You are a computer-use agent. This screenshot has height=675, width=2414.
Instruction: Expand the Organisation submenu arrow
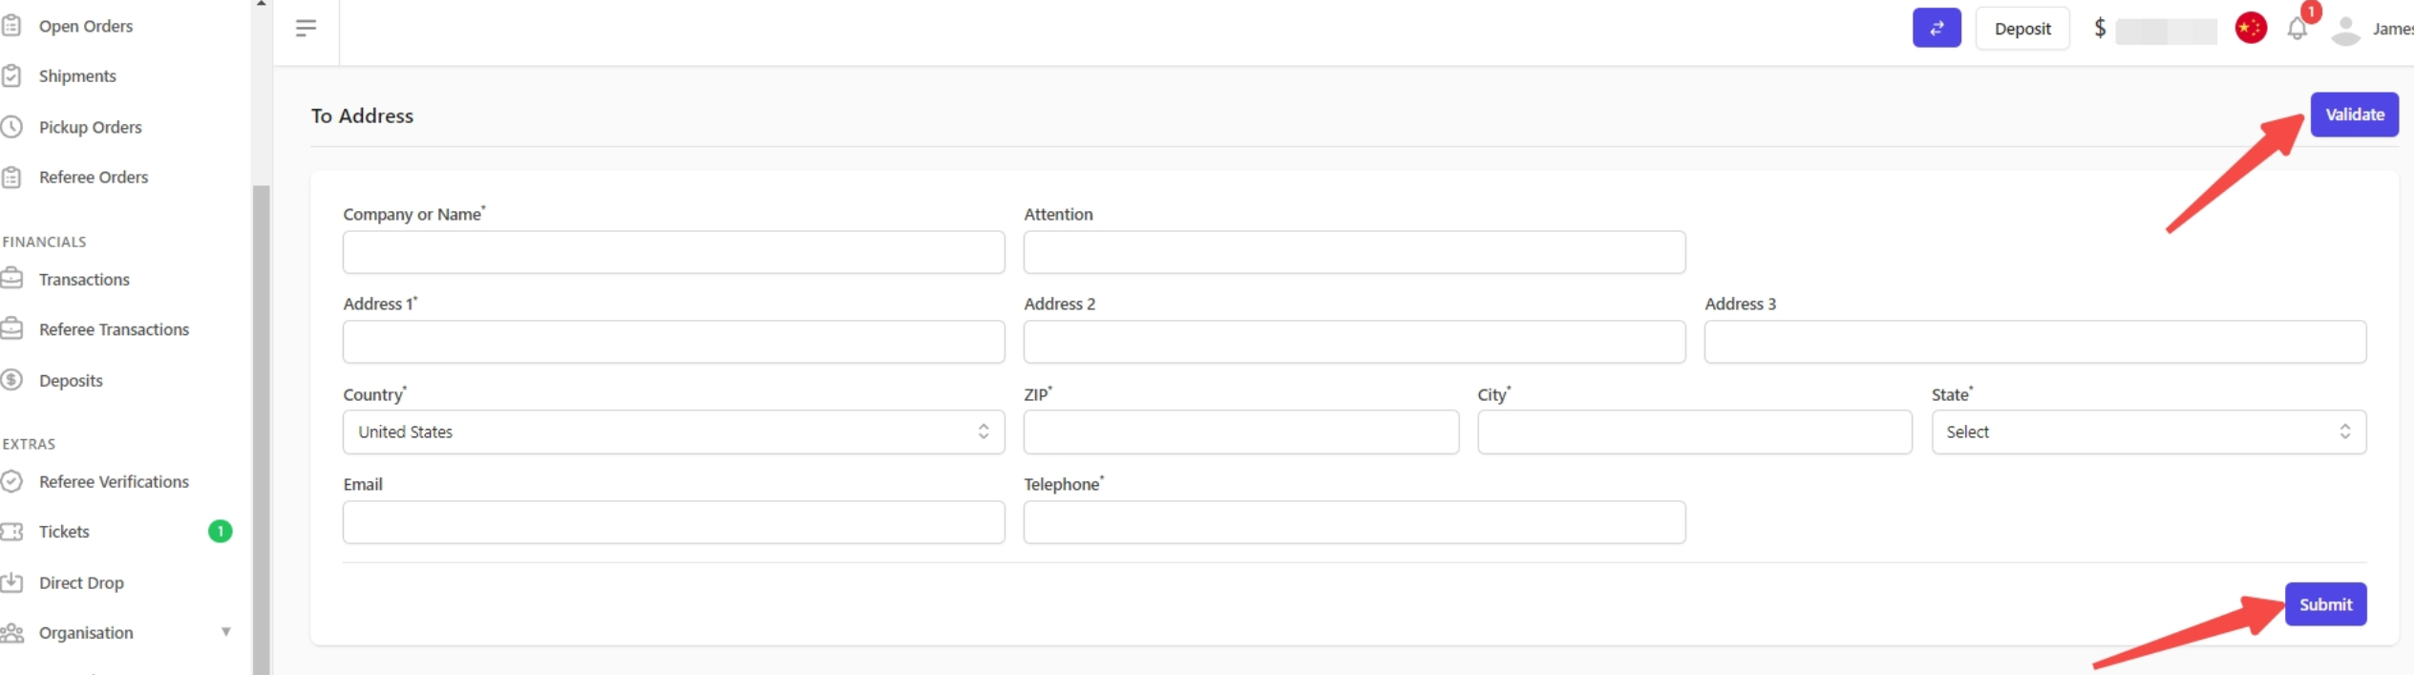(x=226, y=631)
